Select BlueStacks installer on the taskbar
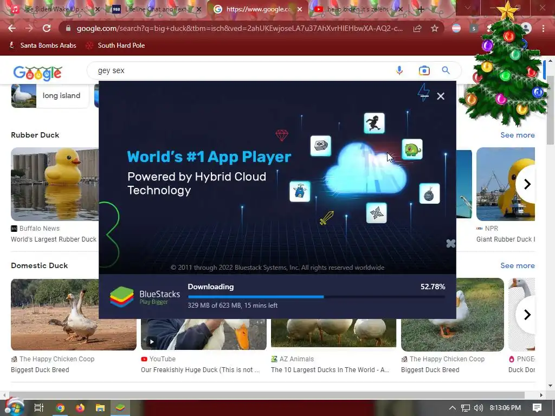 click(120, 408)
